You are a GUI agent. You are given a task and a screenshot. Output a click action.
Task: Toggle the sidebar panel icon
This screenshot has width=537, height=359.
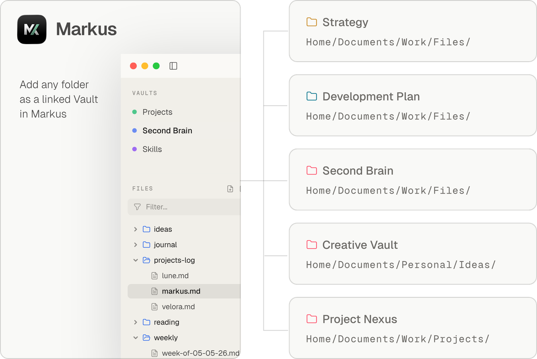click(x=173, y=66)
